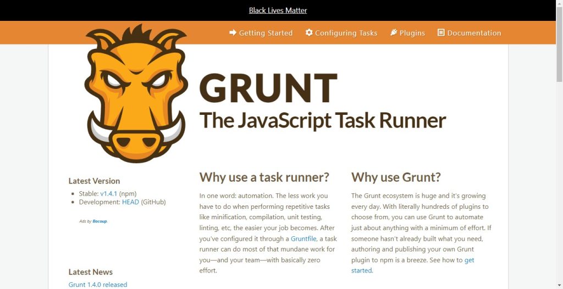Visit the Bocoup ads link
Screen dimensions: 563x289
(100, 221)
